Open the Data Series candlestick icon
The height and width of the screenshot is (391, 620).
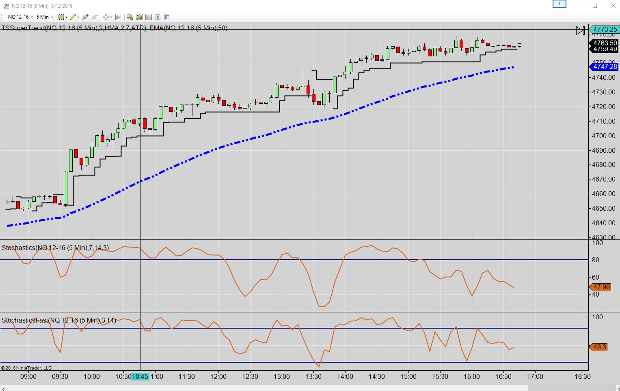[x=139, y=17]
